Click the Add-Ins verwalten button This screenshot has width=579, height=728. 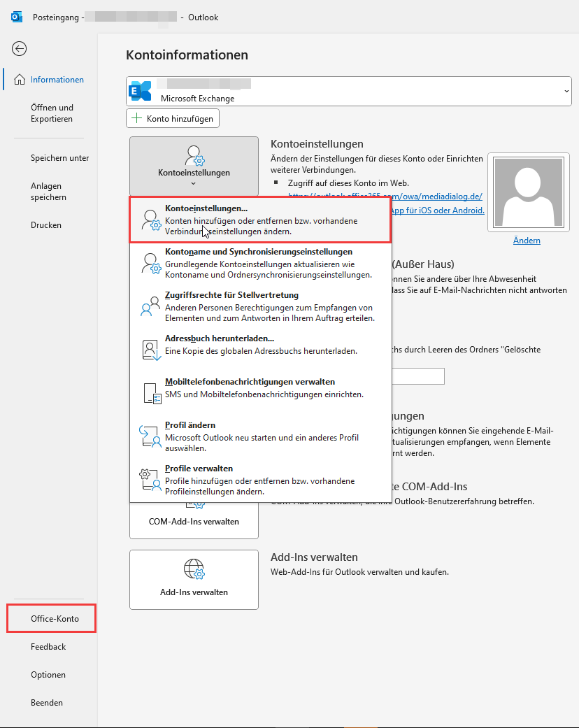tap(194, 580)
